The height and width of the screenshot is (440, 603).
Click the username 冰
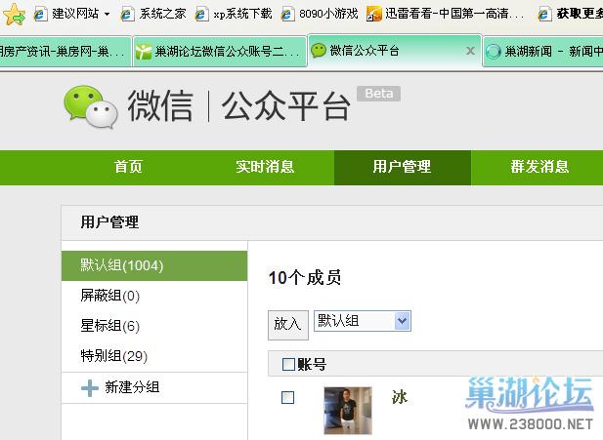[x=400, y=397]
